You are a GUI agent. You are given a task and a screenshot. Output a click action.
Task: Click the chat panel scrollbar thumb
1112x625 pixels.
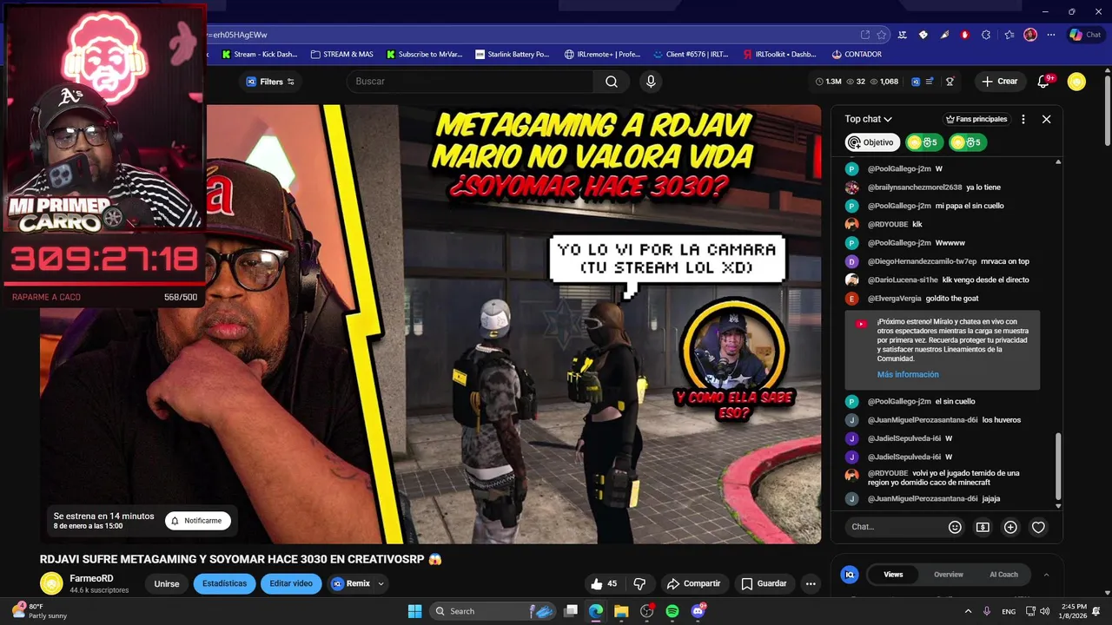coord(1058,464)
